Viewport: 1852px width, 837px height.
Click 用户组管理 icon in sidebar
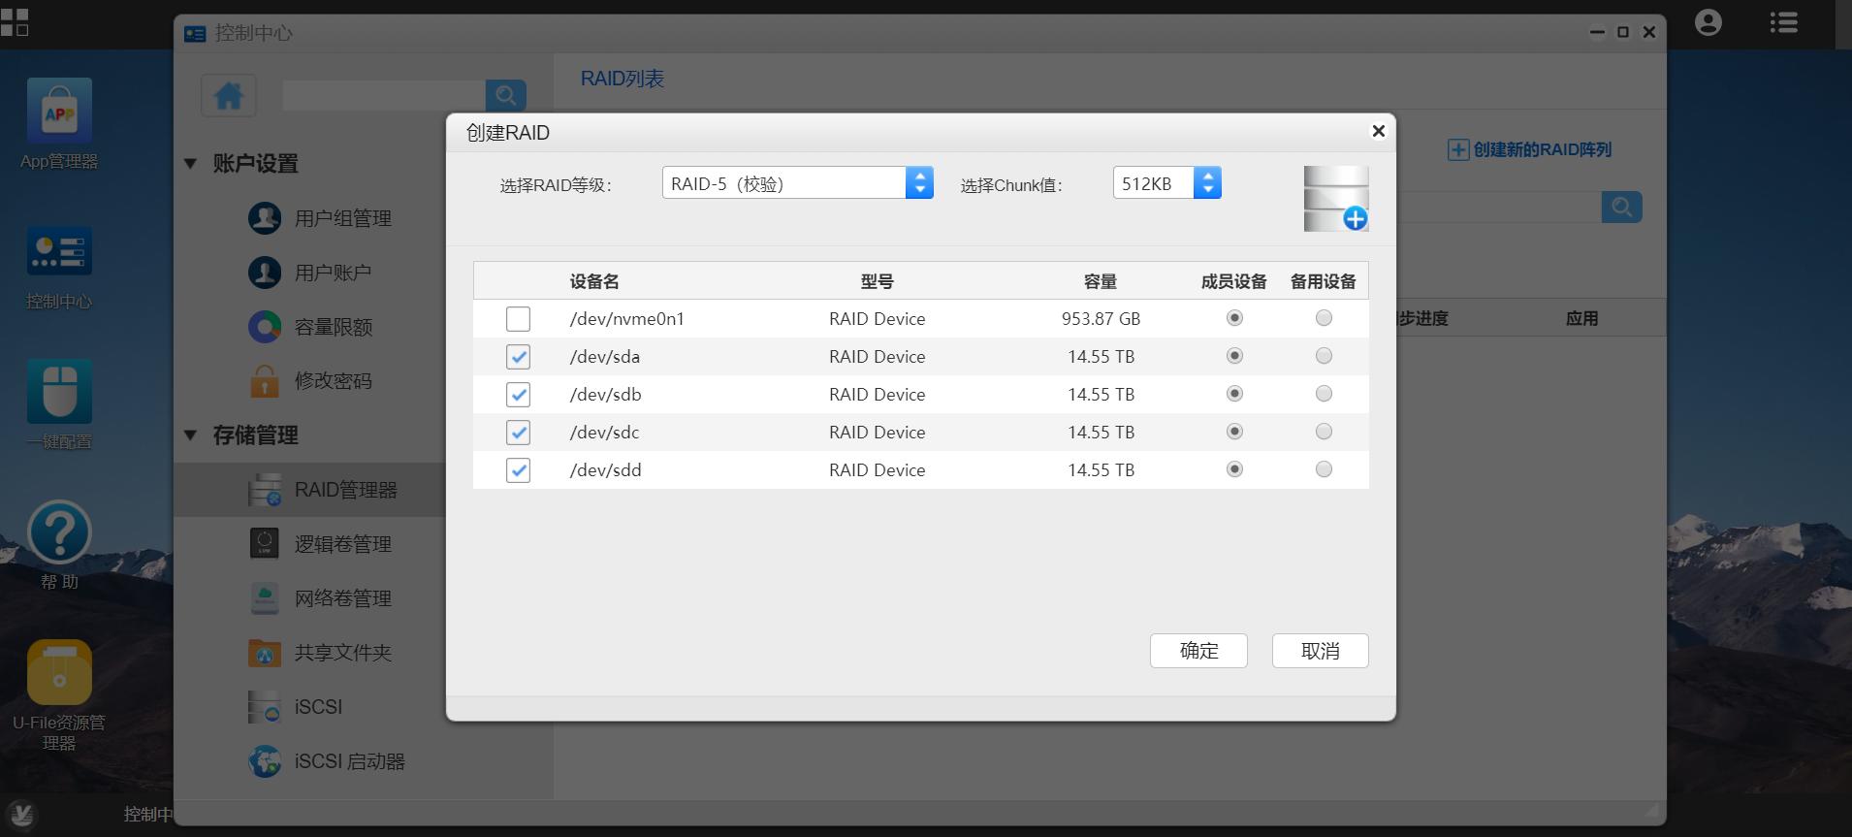pos(265,218)
